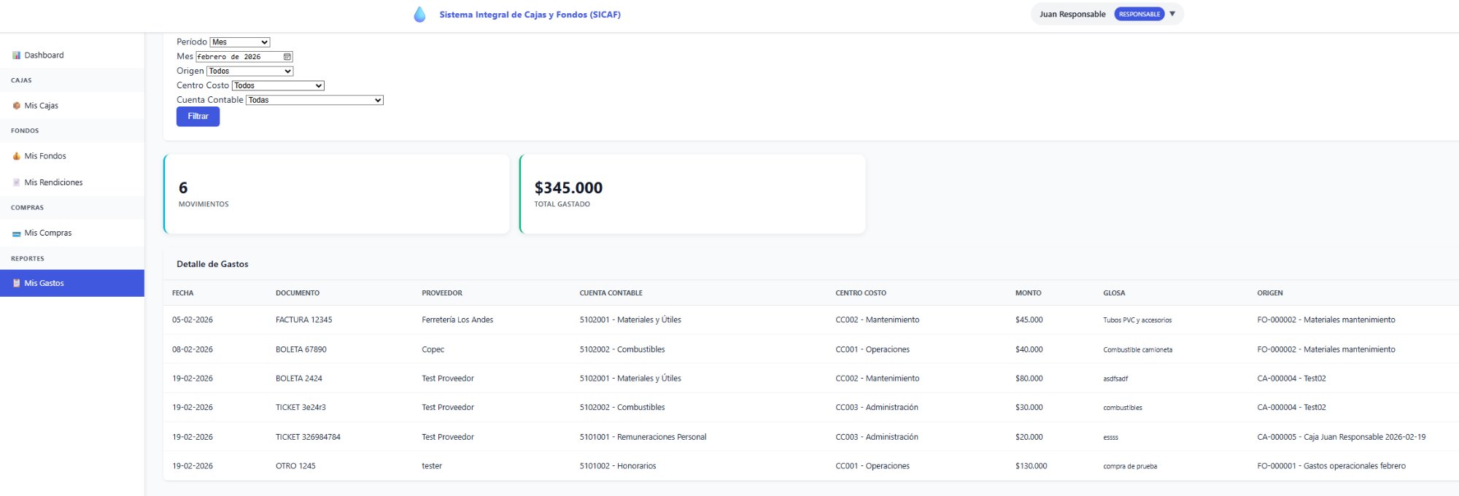Click the water drop SICAF logo

[419, 15]
